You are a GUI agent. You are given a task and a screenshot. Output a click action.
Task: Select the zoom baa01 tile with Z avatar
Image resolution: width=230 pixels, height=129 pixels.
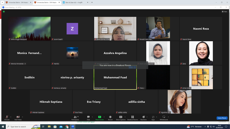tap(72, 29)
